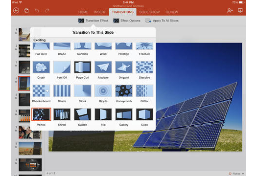This screenshot has width=257, height=176.
Task: Apply the Ripple transition
Action: (103, 94)
